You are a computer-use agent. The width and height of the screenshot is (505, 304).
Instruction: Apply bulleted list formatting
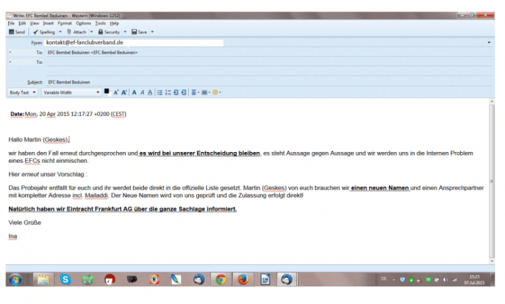click(x=160, y=92)
